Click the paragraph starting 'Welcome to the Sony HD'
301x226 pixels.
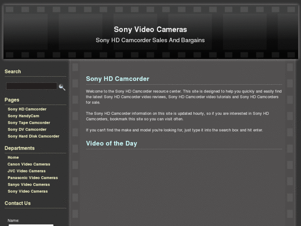[x=184, y=97]
